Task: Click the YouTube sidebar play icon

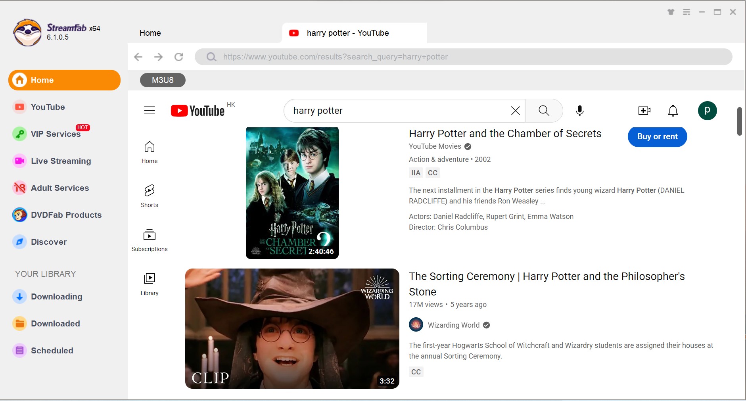Action: click(19, 107)
